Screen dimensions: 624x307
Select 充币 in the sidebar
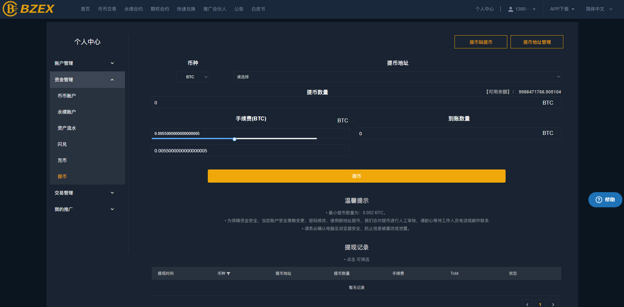tap(62, 160)
